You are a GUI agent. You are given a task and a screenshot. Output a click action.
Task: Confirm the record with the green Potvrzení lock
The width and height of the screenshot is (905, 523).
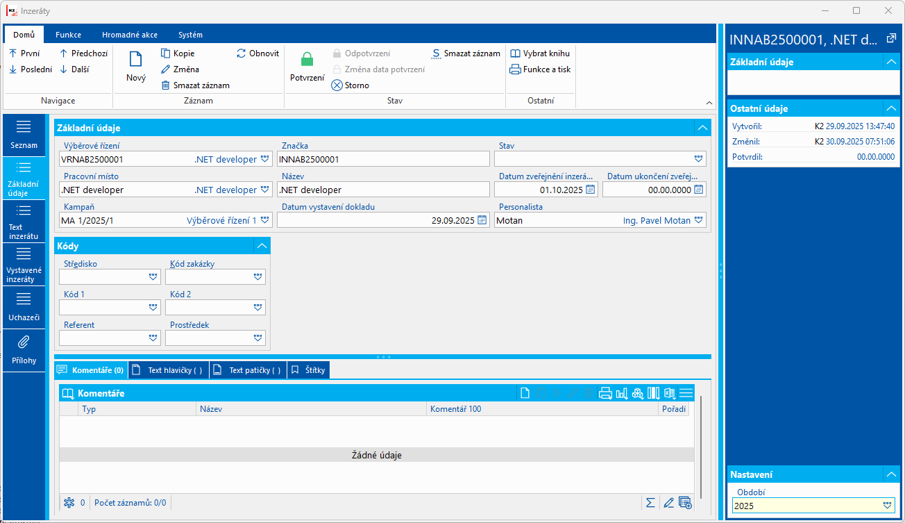click(x=307, y=67)
